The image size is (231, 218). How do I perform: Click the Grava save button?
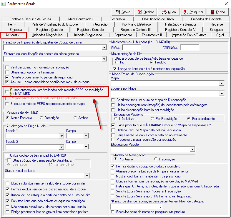click(x=123, y=12)
